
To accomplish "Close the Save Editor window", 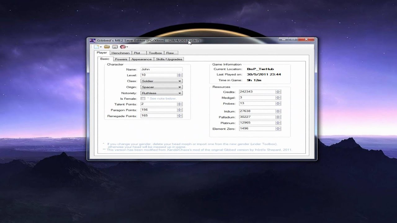I will point(306,40).
